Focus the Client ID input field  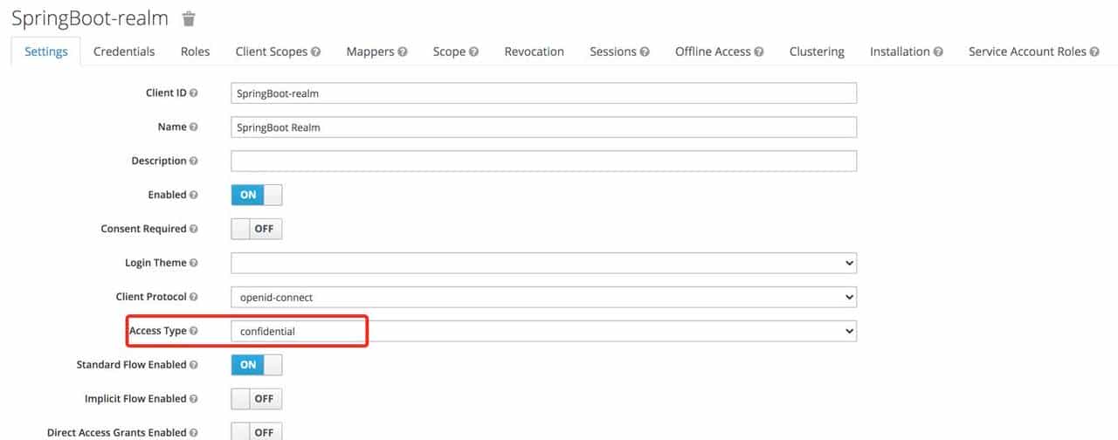pos(543,93)
